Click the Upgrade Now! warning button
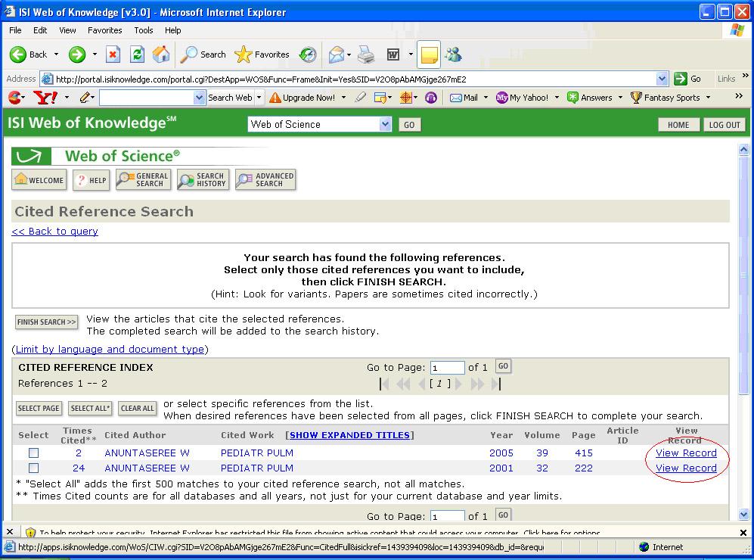 click(x=302, y=98)
